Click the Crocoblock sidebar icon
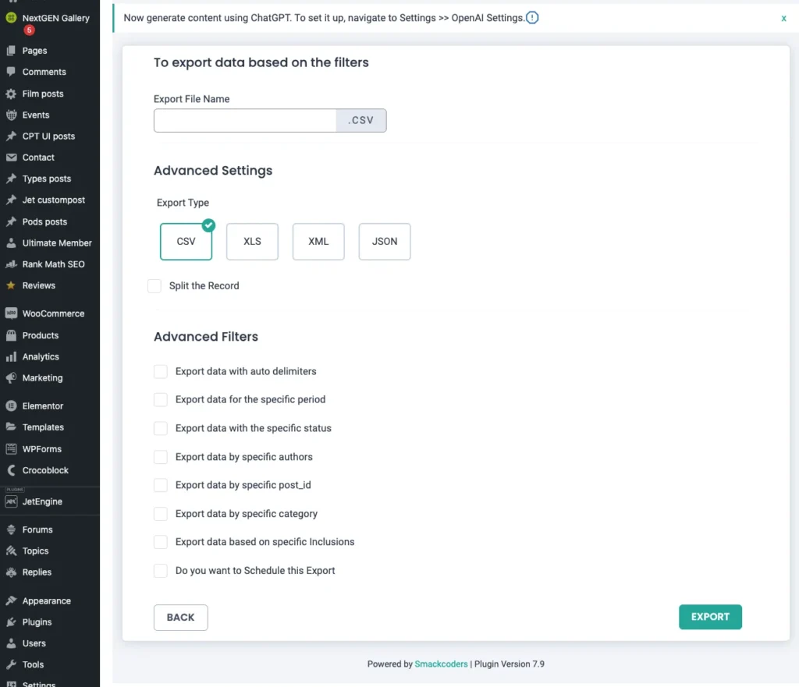The width and height of the screenshot is (799, 687). coord(11,470)
